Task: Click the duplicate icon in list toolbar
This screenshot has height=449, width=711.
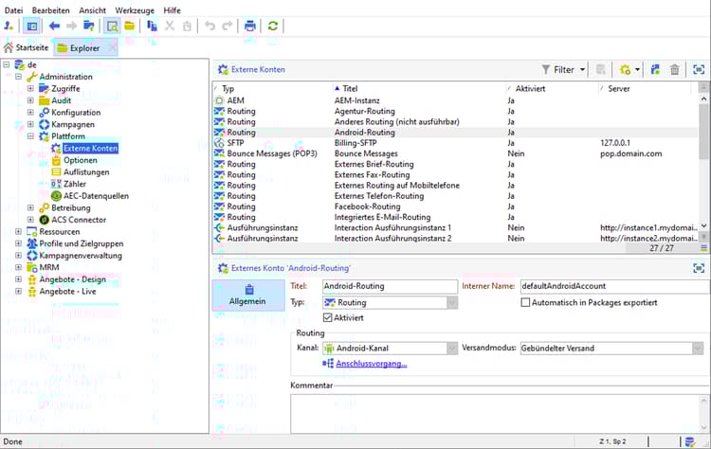Action: click(654, 69)
